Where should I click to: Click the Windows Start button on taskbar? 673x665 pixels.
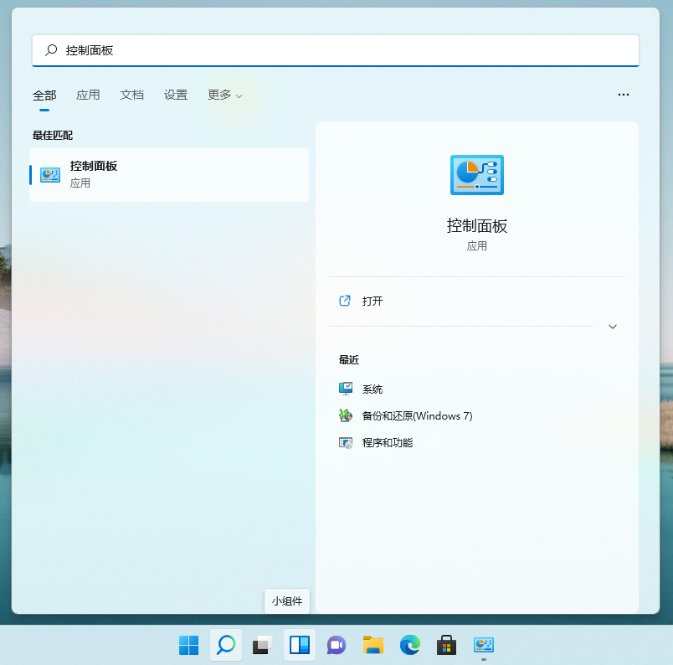[188, 645]
